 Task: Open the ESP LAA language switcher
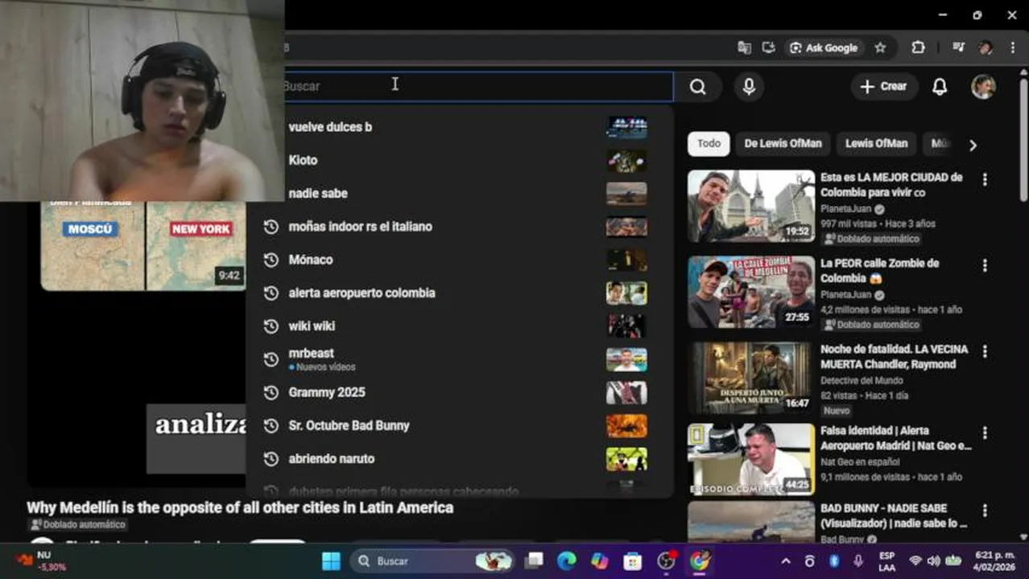886,561
